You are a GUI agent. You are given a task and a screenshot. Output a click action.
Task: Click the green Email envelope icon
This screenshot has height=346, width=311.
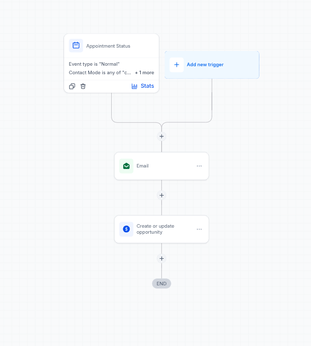126,166
